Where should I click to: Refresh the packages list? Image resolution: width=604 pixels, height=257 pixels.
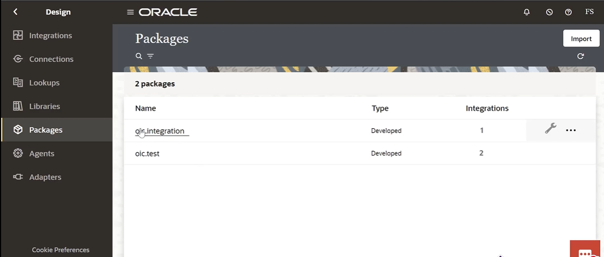580,56
